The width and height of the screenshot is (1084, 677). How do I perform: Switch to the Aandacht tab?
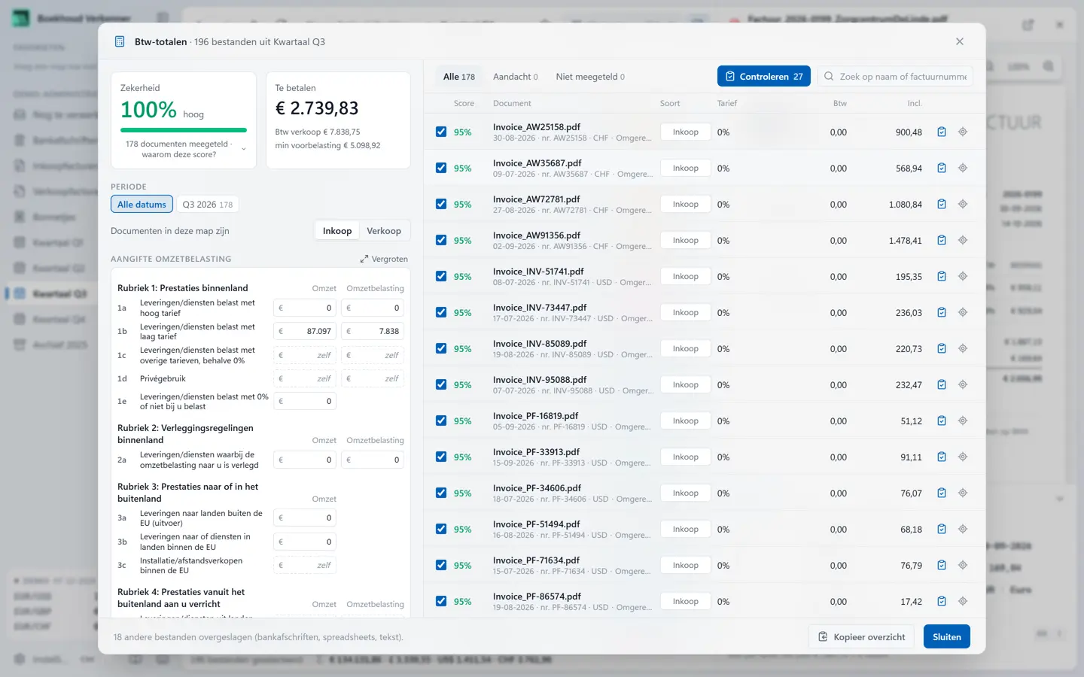[515, 77]
